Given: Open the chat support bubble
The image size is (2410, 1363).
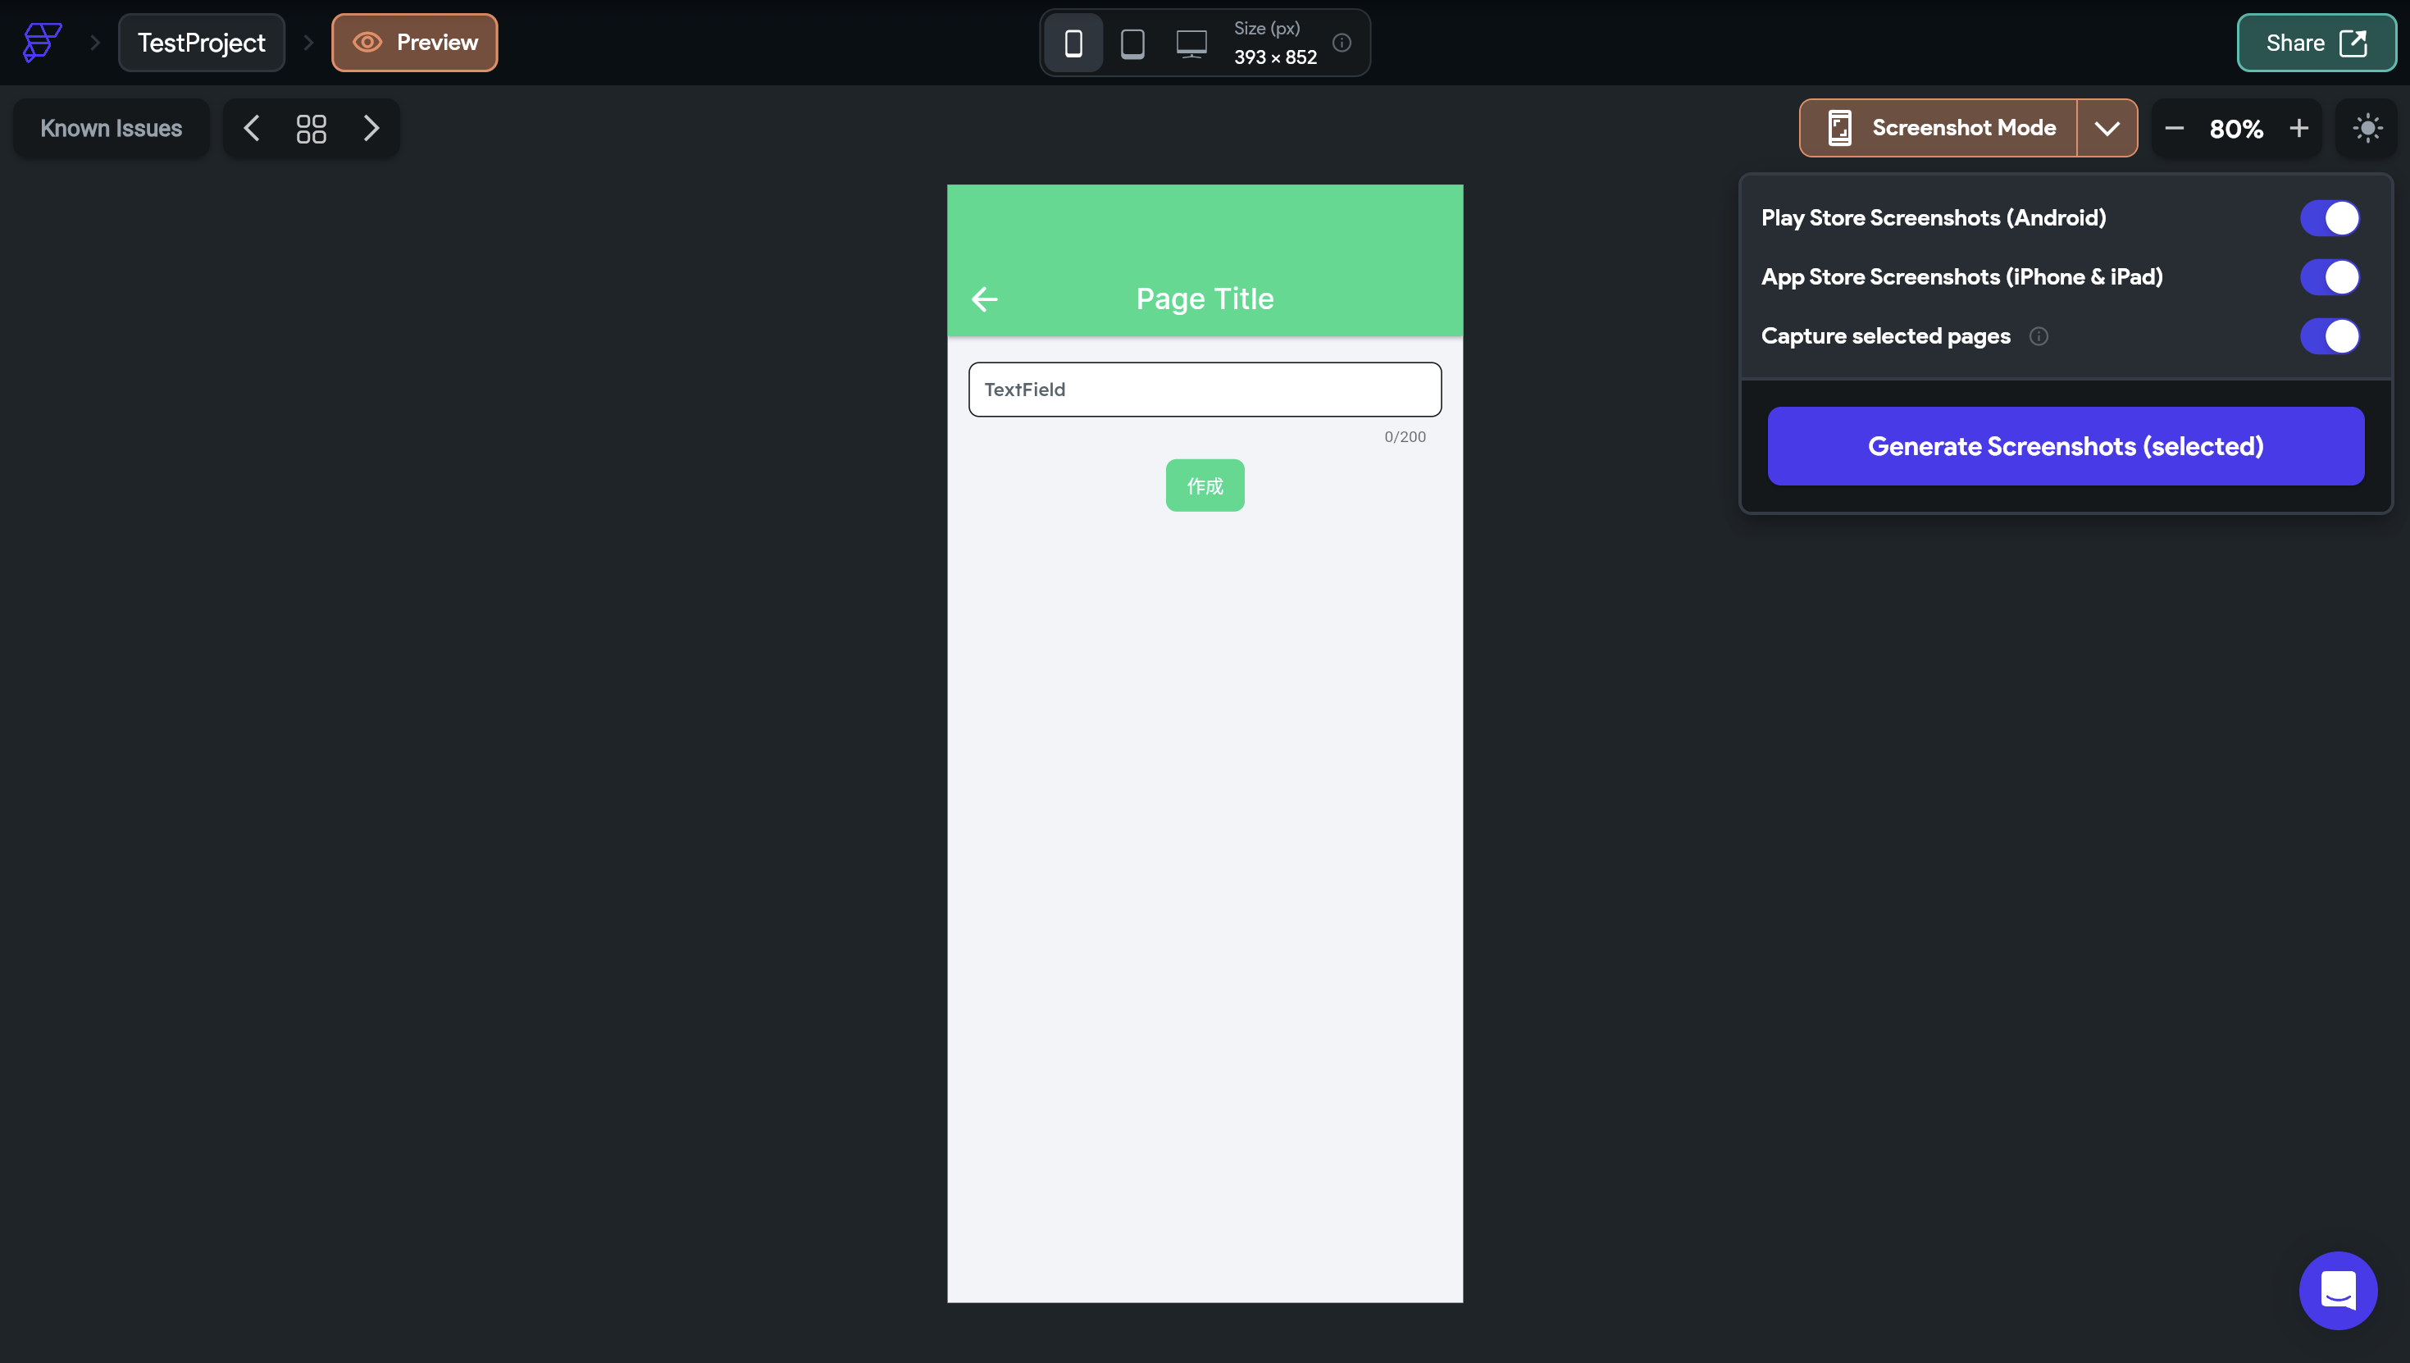Looking at the screenshot, I should click(x=2337, y=1290).
